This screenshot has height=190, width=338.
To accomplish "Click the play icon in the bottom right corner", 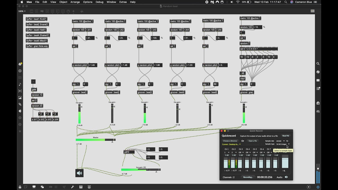I will tap(309, 187).
